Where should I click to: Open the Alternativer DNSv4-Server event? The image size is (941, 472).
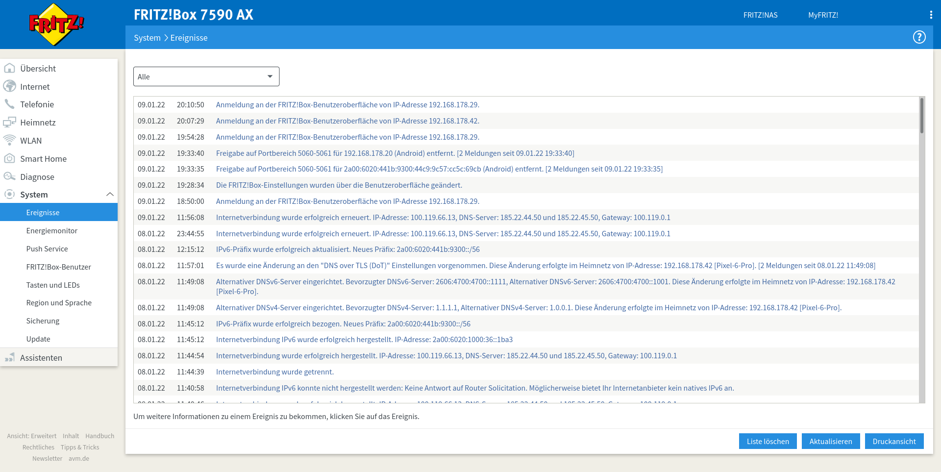(x=529, y=307)
